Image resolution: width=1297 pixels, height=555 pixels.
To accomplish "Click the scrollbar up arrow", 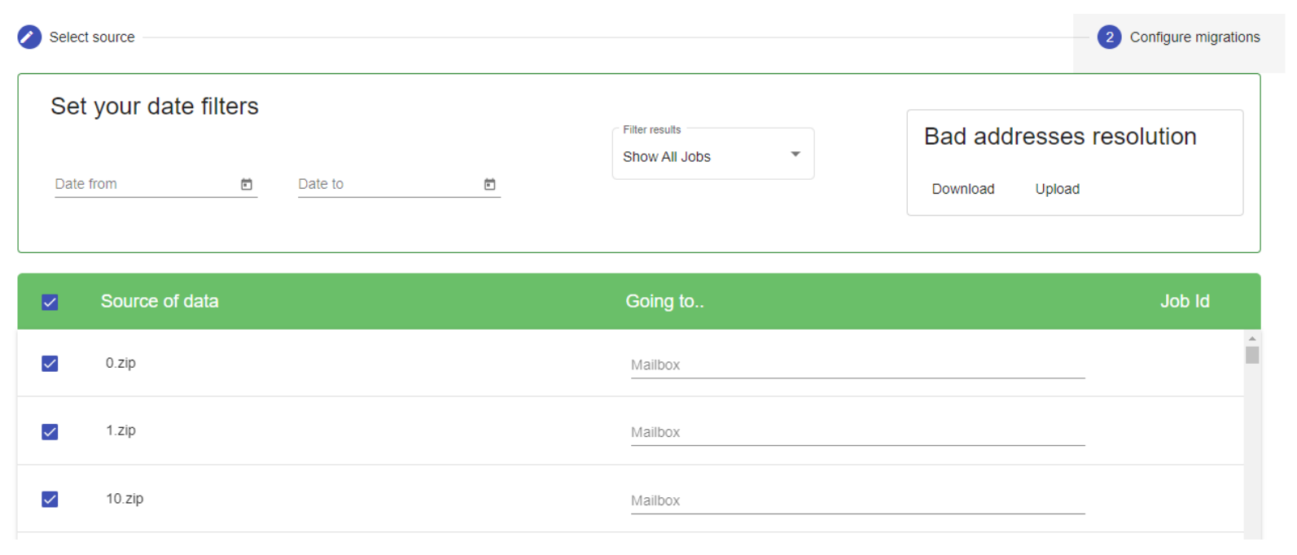I will point(1252,339).
